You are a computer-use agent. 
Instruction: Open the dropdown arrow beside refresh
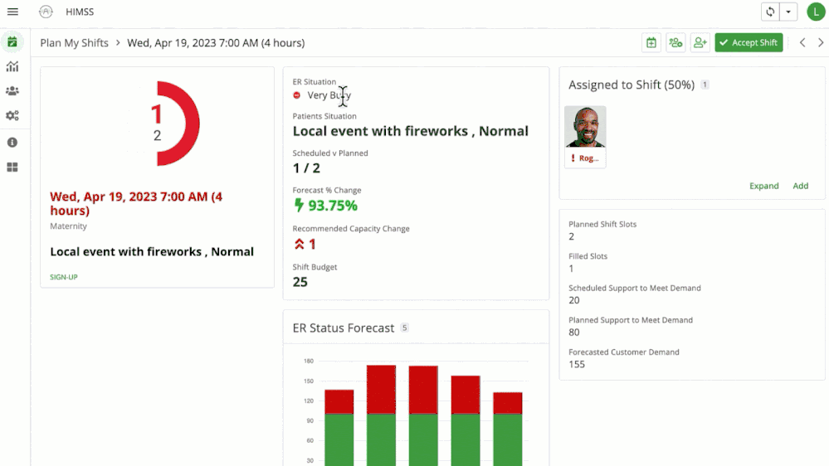[x=788, y=12]
